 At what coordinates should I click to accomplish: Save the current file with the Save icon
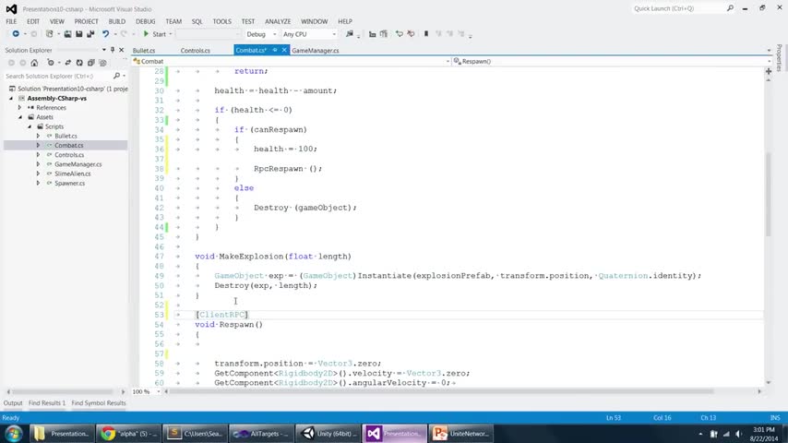(79, 34)
